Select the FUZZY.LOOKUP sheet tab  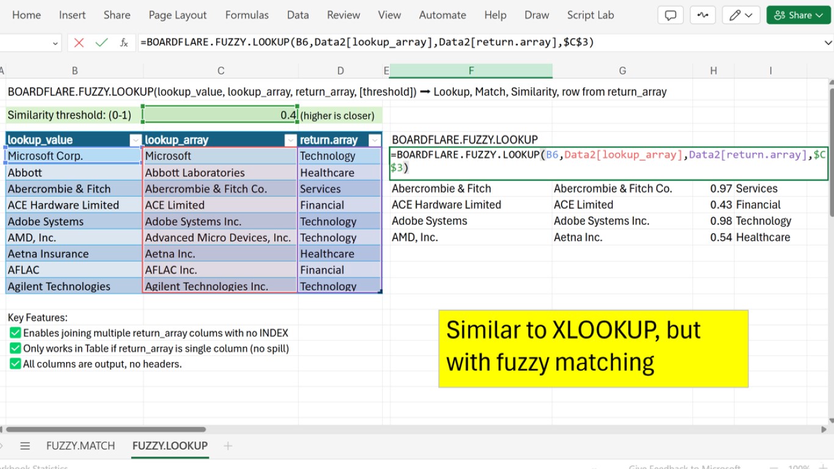click(170, 446)
